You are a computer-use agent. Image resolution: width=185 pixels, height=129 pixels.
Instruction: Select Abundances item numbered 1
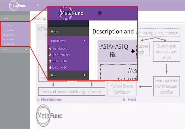(58, 49)
